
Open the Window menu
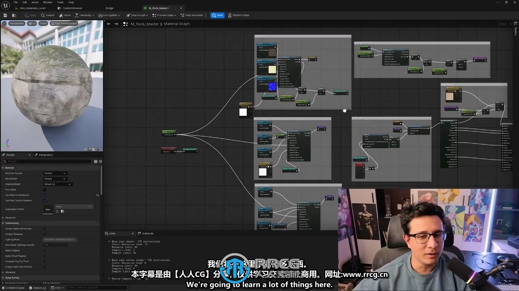point(47,2)
